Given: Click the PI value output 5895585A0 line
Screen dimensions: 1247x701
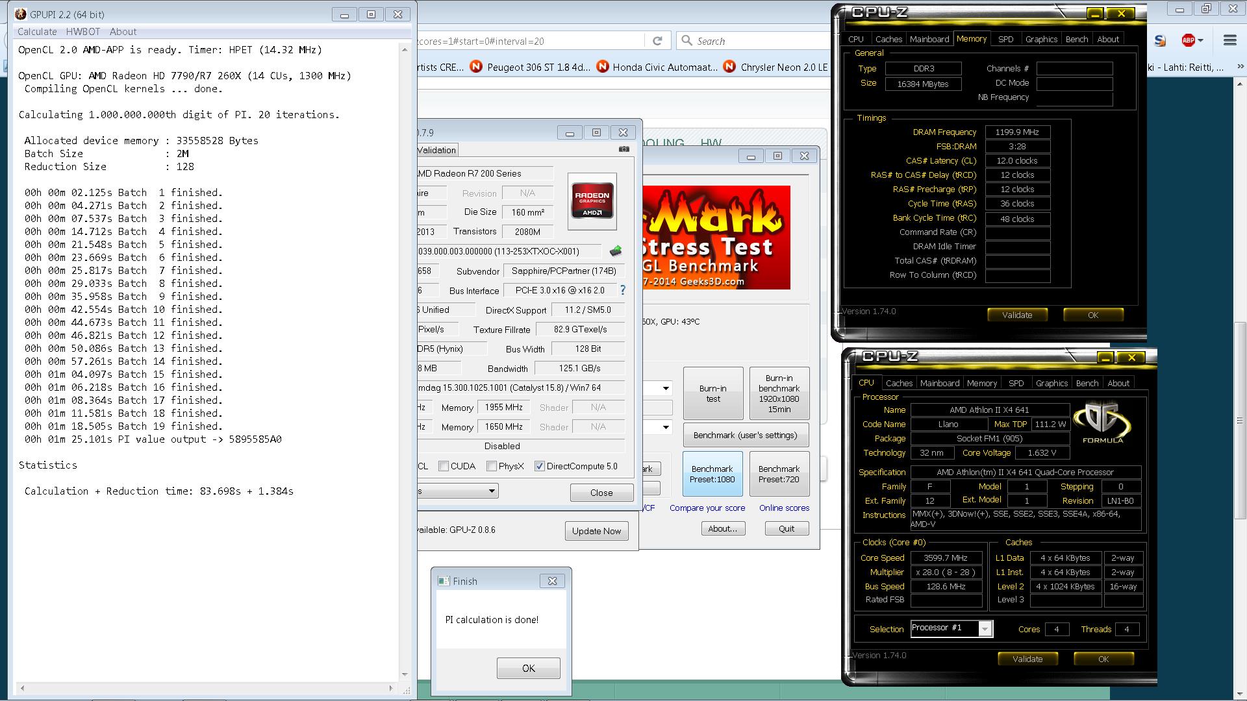Looking at the screenshot, I should pyautogui.click(x=153, y=439).
